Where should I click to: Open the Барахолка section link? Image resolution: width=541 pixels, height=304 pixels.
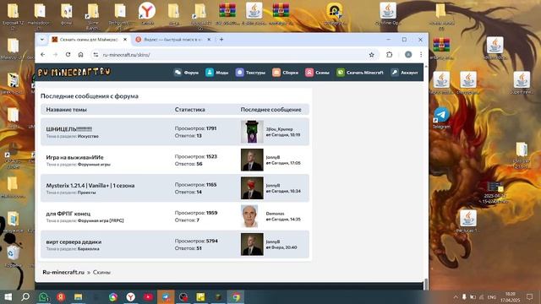pos(88,249)
